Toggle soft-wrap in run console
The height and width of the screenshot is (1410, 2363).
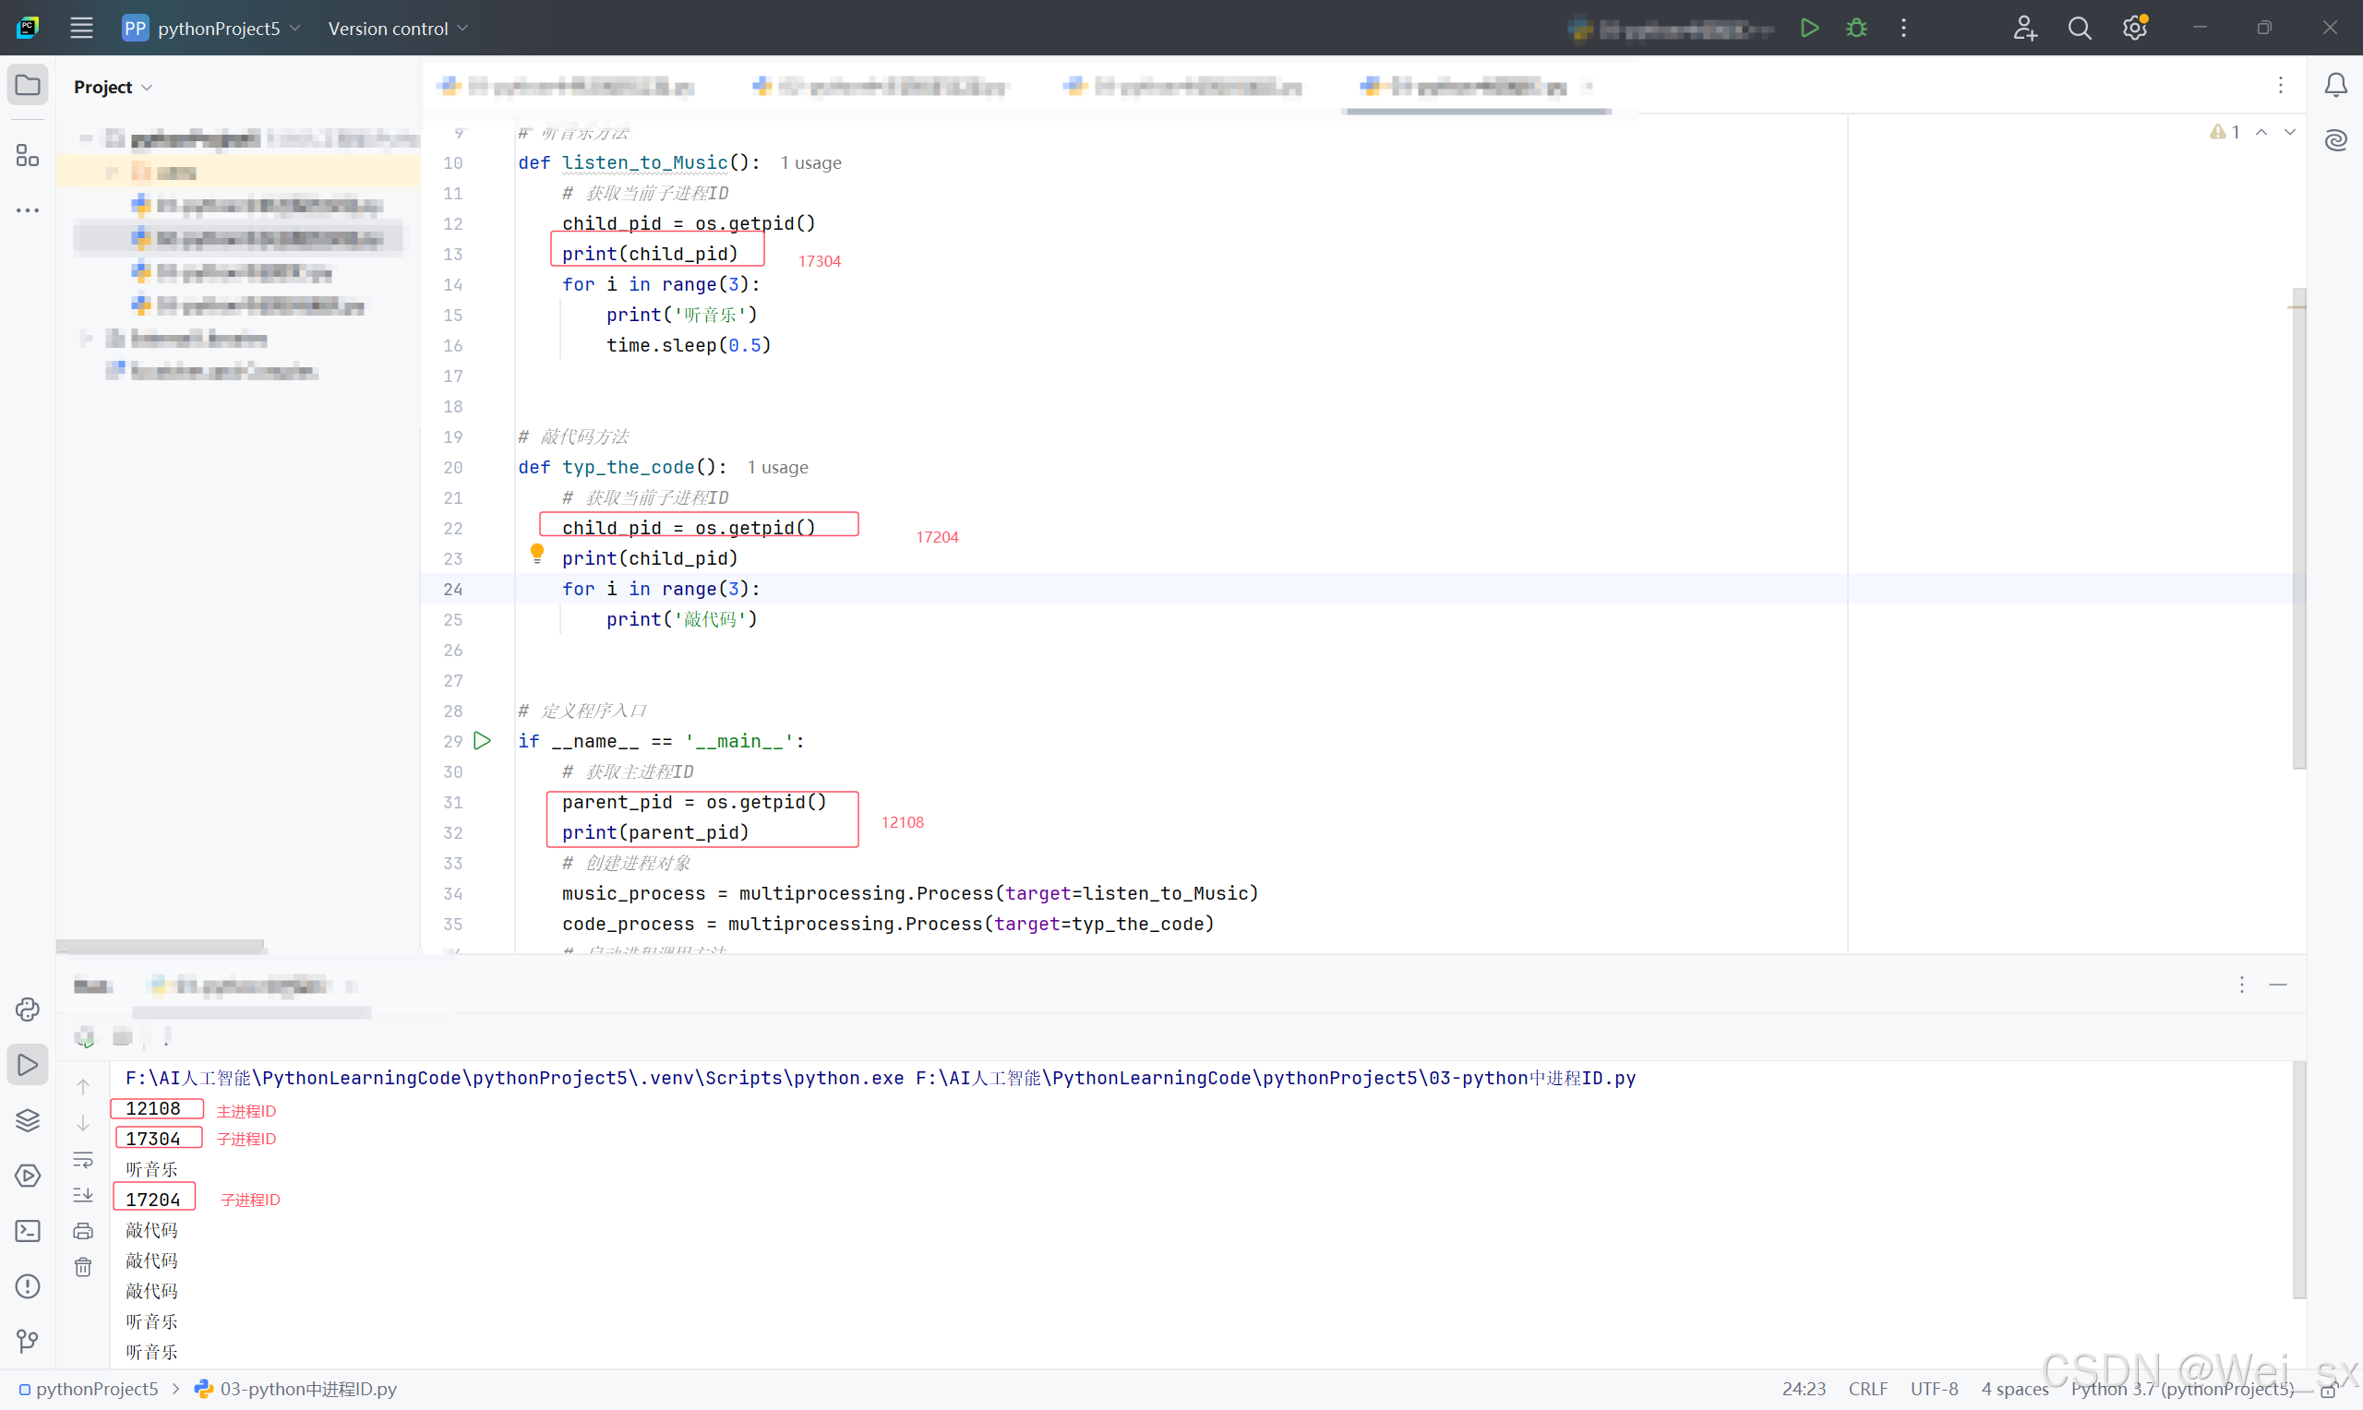click(x=83, y=1160)
